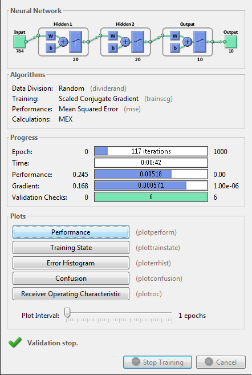Open the Training State plot
Viewport: 252px width, 375px height.
pyautogui.click(x=71, y=248)
